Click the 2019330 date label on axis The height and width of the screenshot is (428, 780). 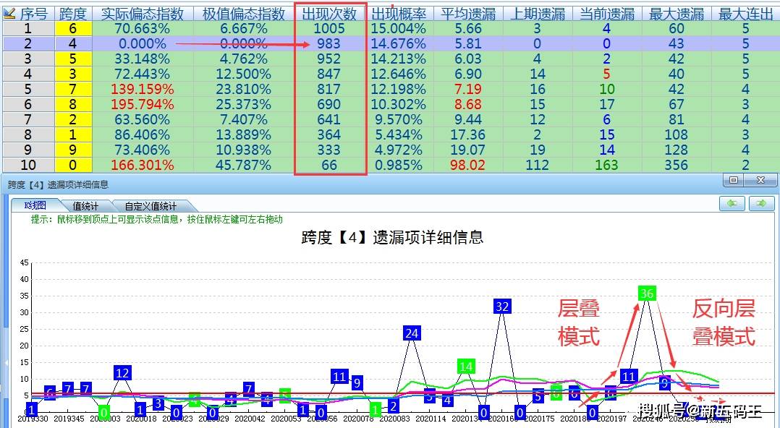33,419
